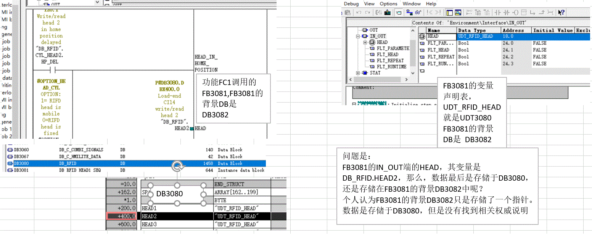Click the +400.0 address cell
Screen dimensions: 592x247
(121, 217)
